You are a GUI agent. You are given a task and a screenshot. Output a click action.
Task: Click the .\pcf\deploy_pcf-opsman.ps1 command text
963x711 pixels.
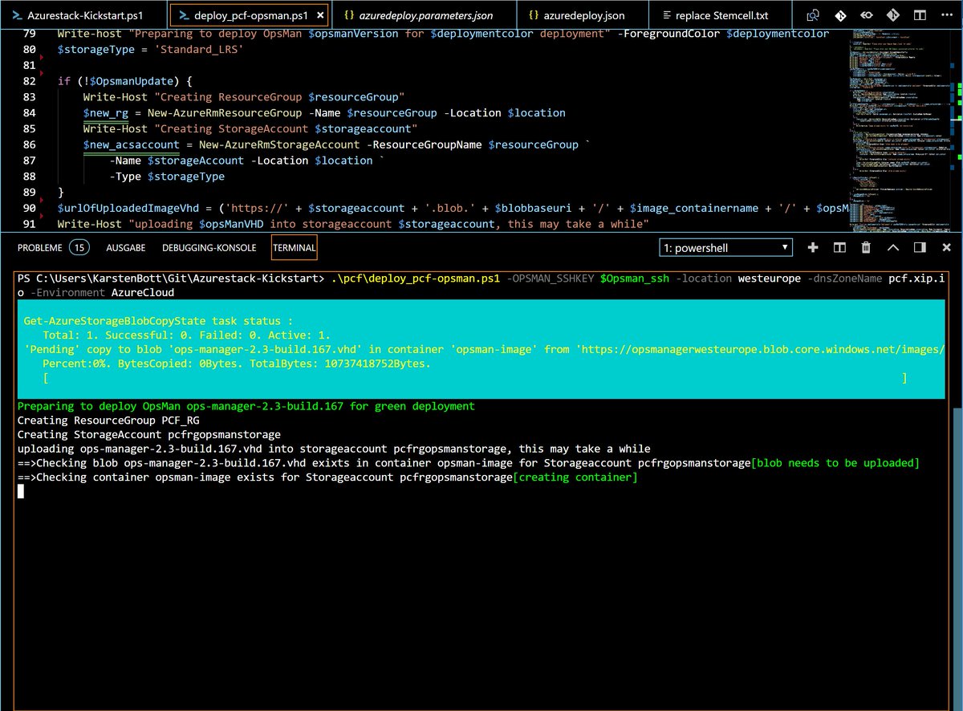[x=416, y=278]
